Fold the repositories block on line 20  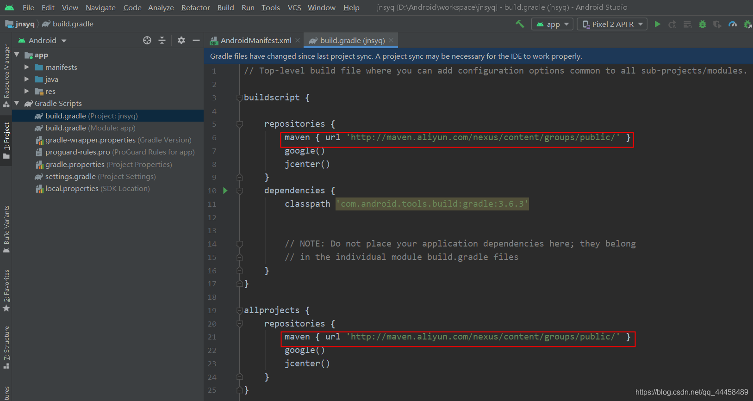click(239, 324)
